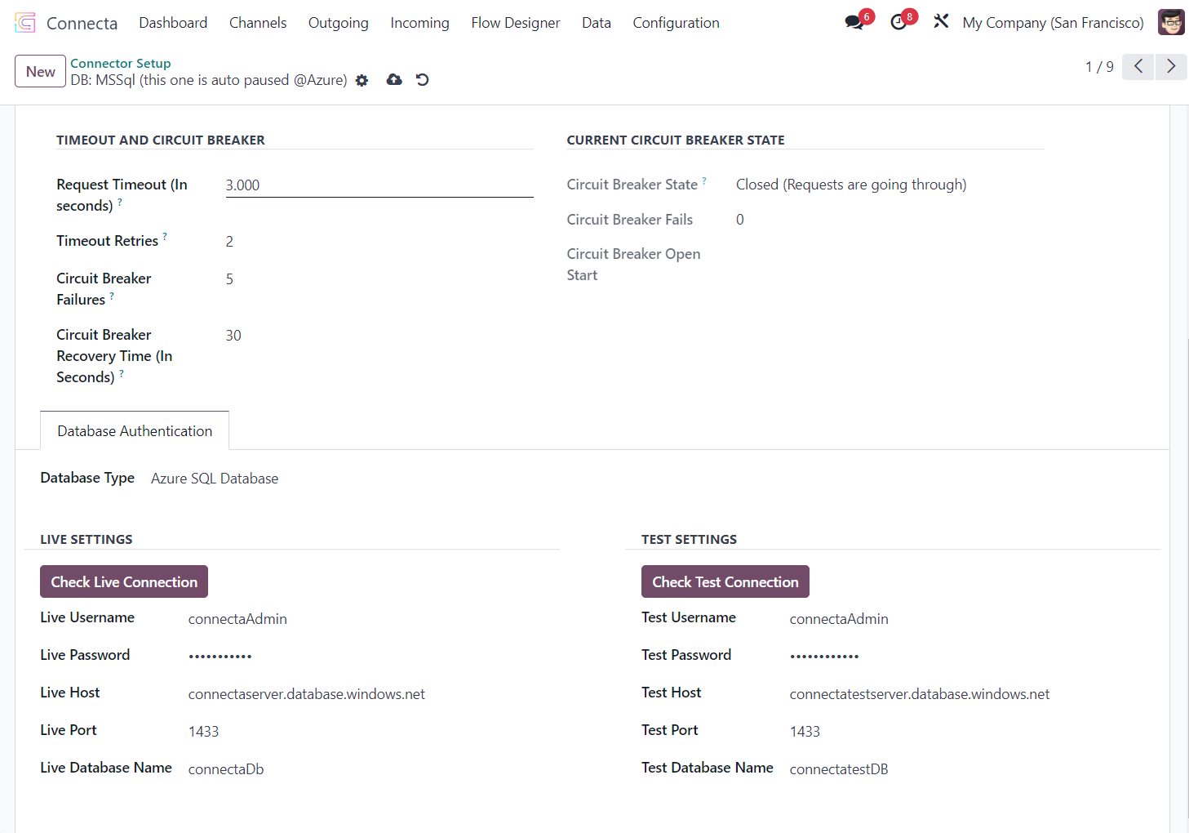Select the Database Authentication tab
The height and width of the screenshot is (833, 1189).
point(135,431)
